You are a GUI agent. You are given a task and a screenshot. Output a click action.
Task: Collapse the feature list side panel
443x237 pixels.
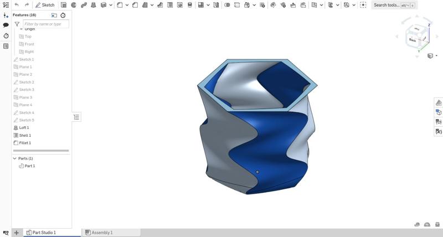point(76,117)
